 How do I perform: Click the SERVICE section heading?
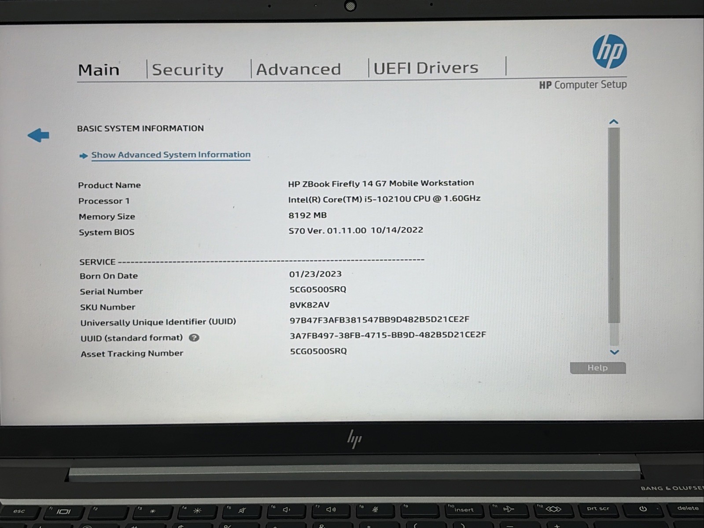(x=97, y=262)
